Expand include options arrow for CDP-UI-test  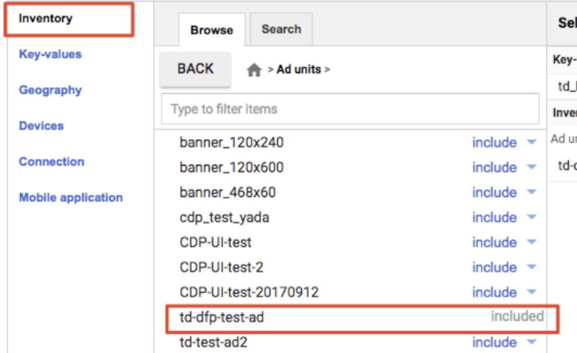point(531,242)
